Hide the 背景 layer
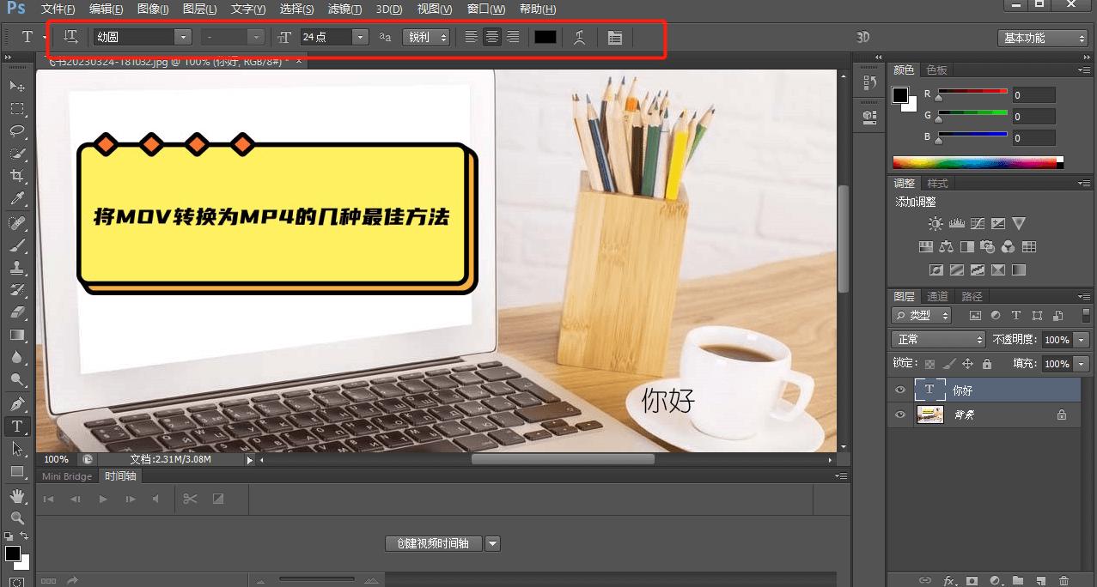Image resolution: width=1097 pixels, height=587 pixels. coord(899,415)
